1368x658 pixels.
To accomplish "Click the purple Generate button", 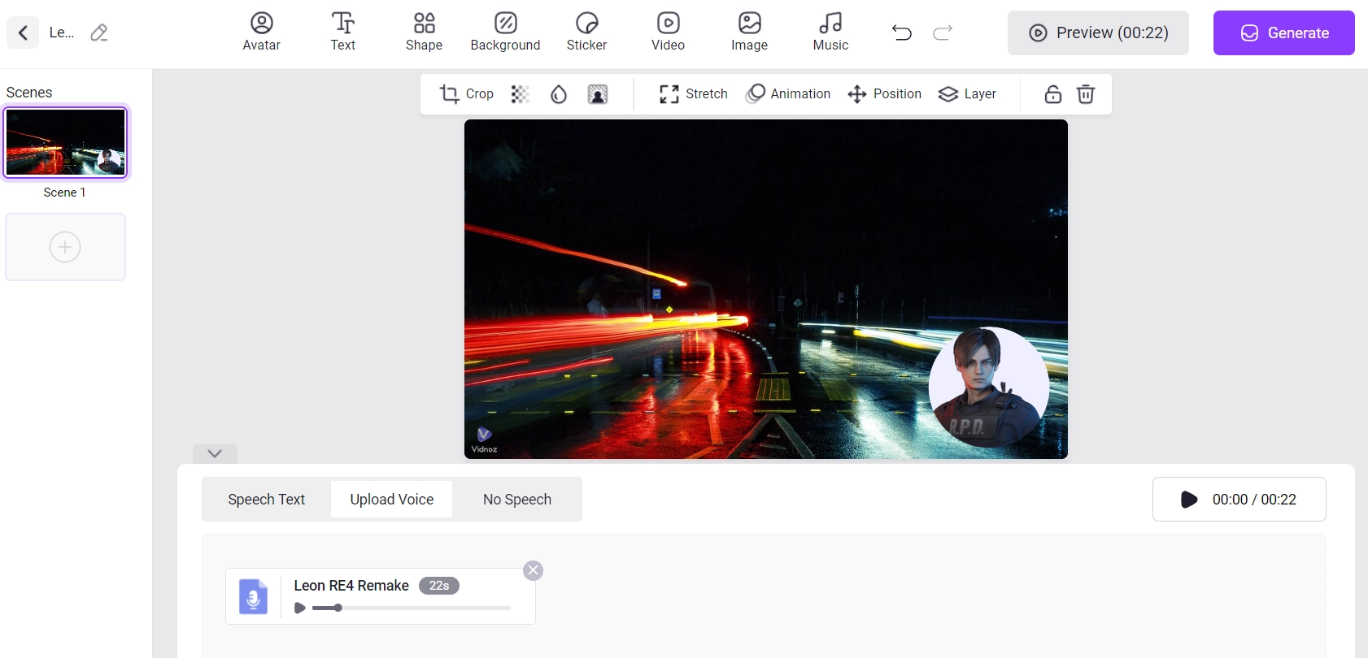I will point(1283,32).
